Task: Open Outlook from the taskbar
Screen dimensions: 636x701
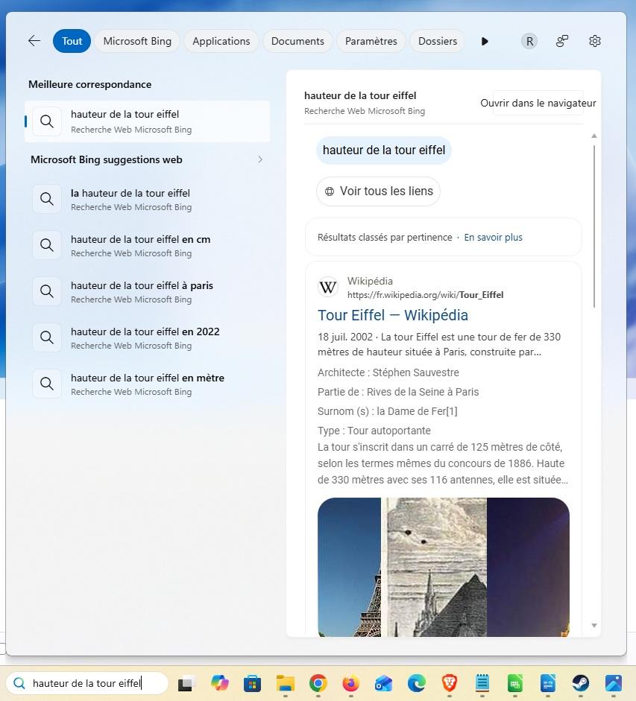Action: point(383,684)
